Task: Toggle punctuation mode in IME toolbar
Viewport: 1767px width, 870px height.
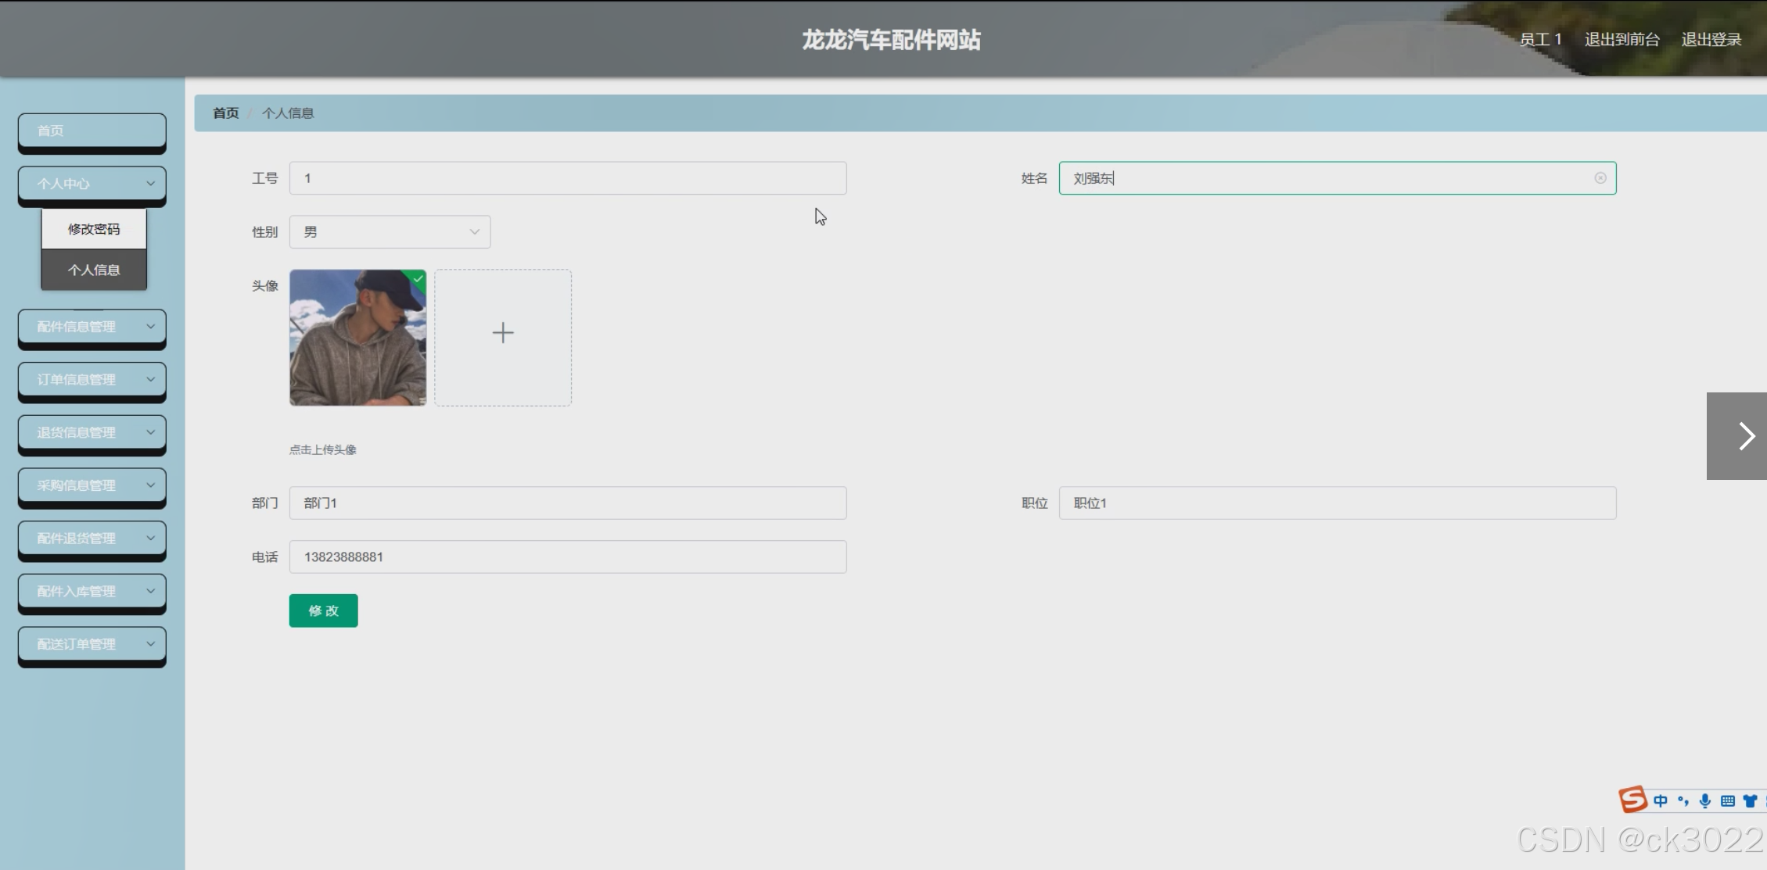Action: (1683, 800)
